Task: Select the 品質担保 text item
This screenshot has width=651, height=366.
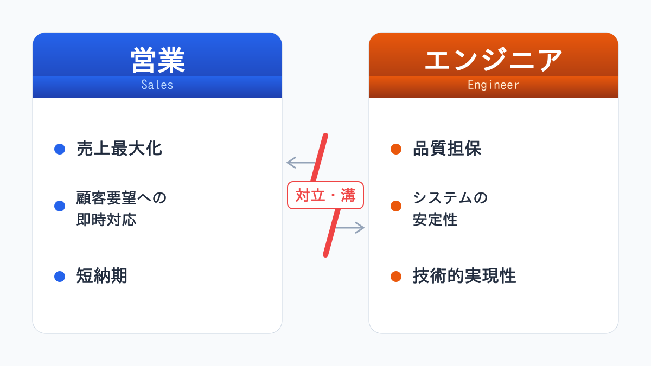Action: 447,149
